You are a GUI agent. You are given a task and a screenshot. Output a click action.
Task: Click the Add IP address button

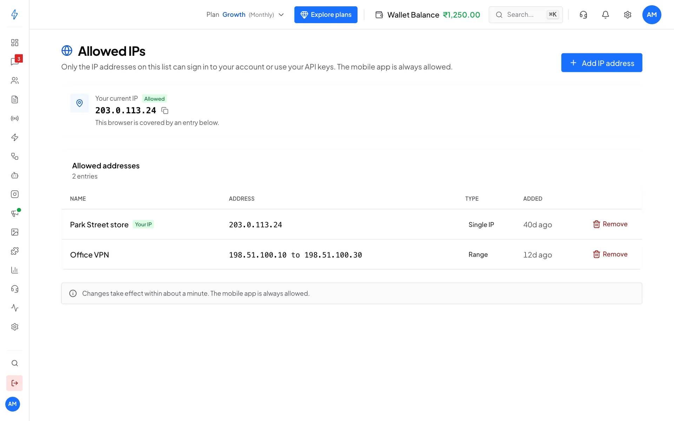(x=602, y=63)
